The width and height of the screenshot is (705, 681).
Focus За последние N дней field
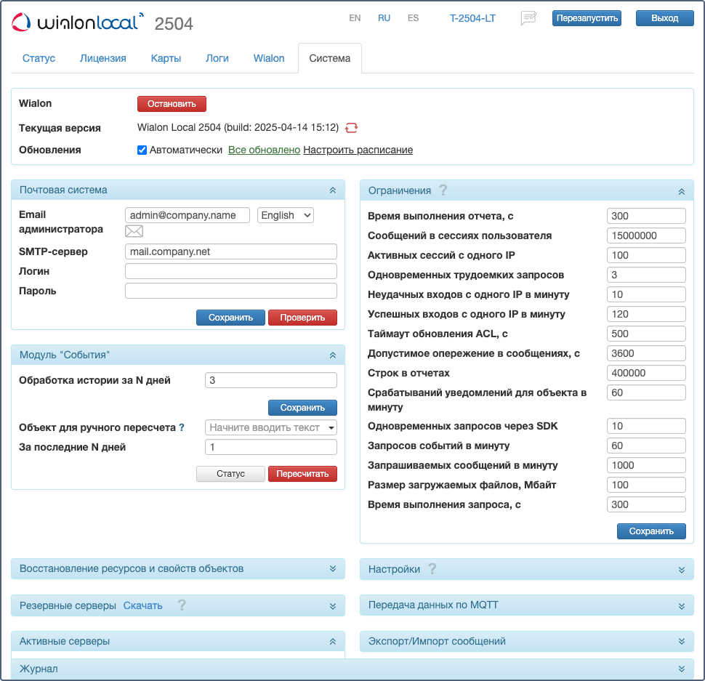click(x=271, y=447)
